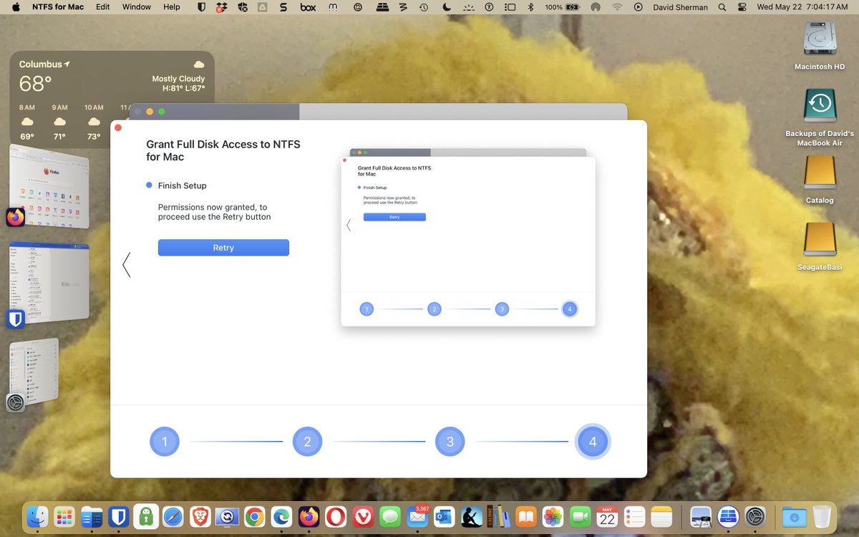This screenshot has height=537, width=859.
Task: Open Reminders from the Dock
Action: tap(635, 517)
